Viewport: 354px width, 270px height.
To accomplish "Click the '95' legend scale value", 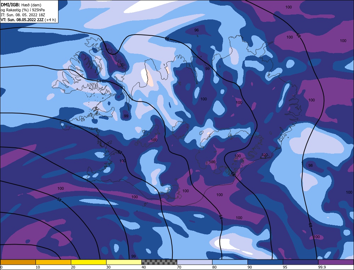I will click(x=285, y=267).
